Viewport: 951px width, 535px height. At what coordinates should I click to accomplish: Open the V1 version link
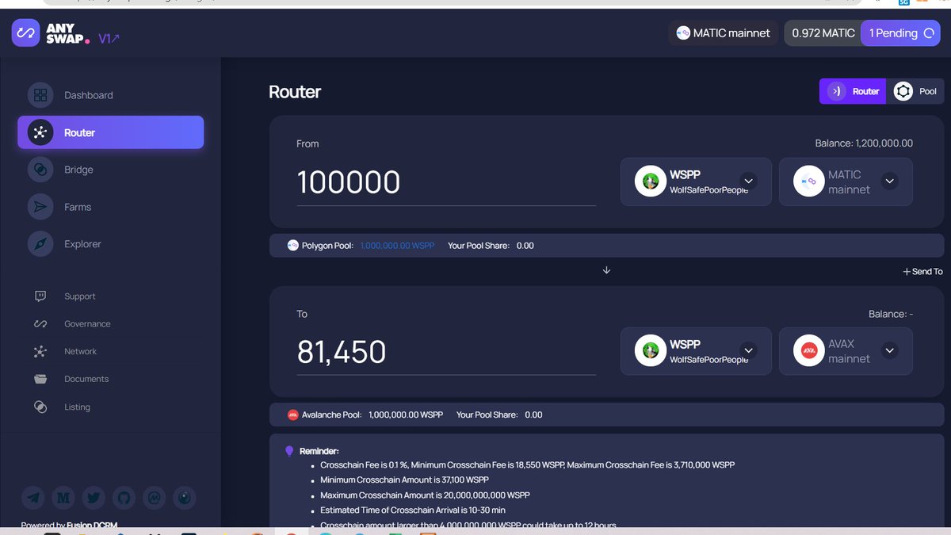(109, 38)
